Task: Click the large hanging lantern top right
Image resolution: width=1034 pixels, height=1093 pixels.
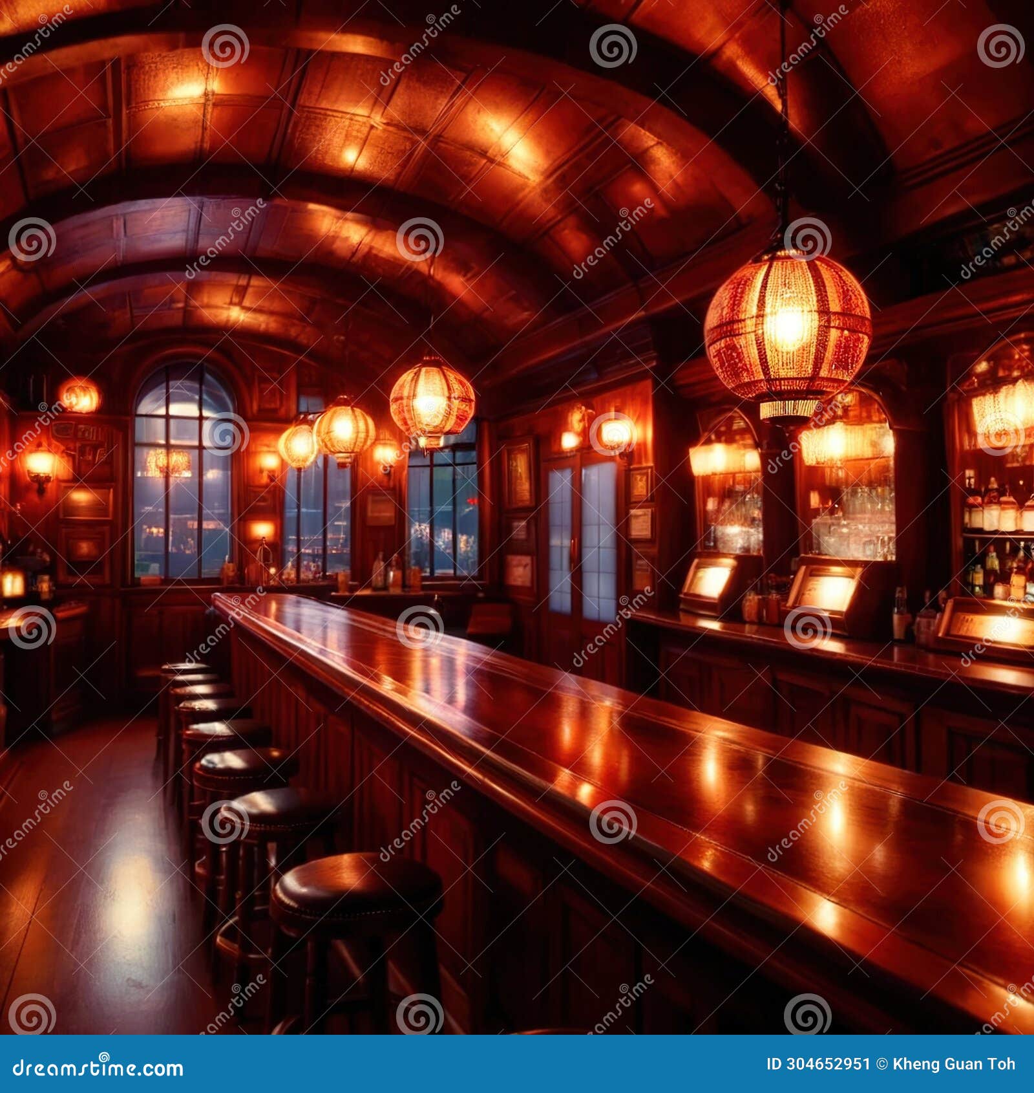Action: point(788,323)
